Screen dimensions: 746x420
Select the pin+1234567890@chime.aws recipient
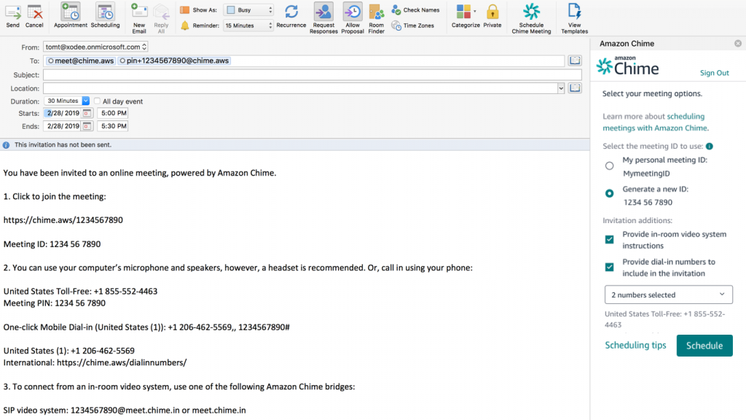174,61
